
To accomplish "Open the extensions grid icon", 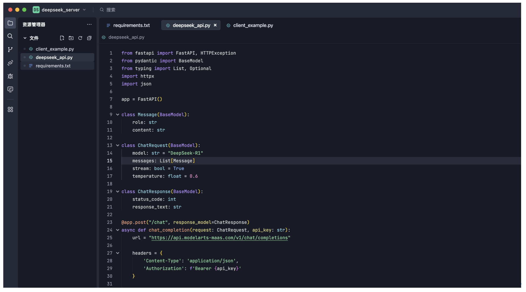I will pos(10,110).
